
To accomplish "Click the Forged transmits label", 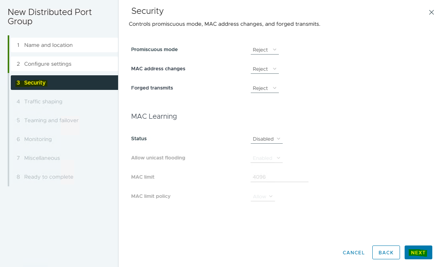I will pyautogui.click(x=152, y=88).
